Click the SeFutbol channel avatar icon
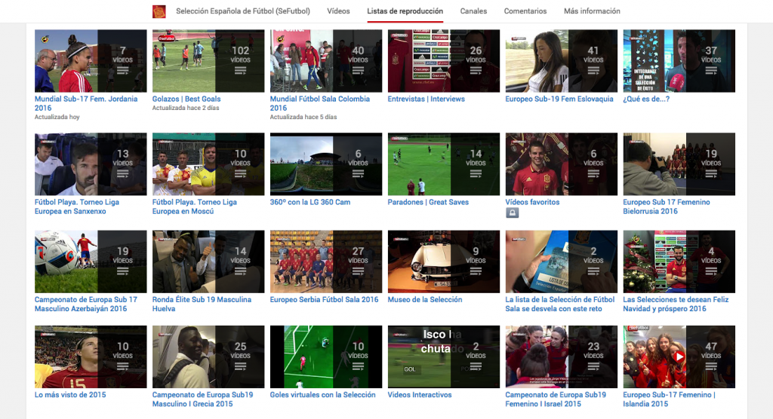 click(159, 11)
